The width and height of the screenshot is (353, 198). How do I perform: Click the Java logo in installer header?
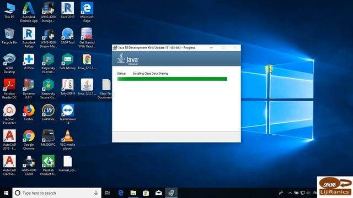128,59
